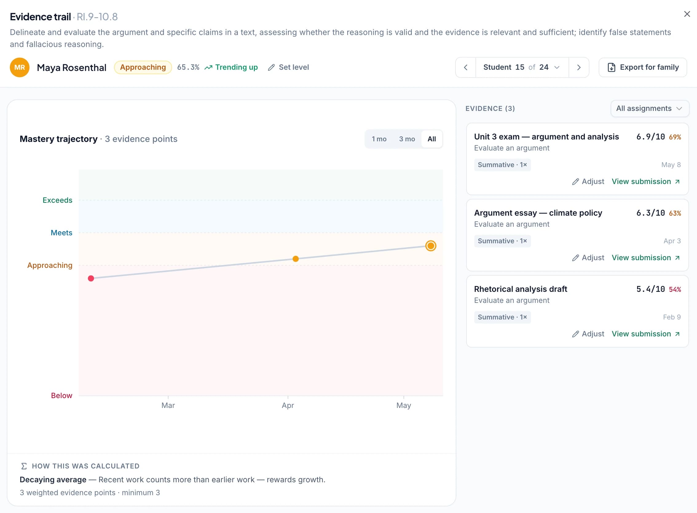Viewport: 697px width, 513px height.
Task: Click the Set level button
Action: [x=288, y=67]
